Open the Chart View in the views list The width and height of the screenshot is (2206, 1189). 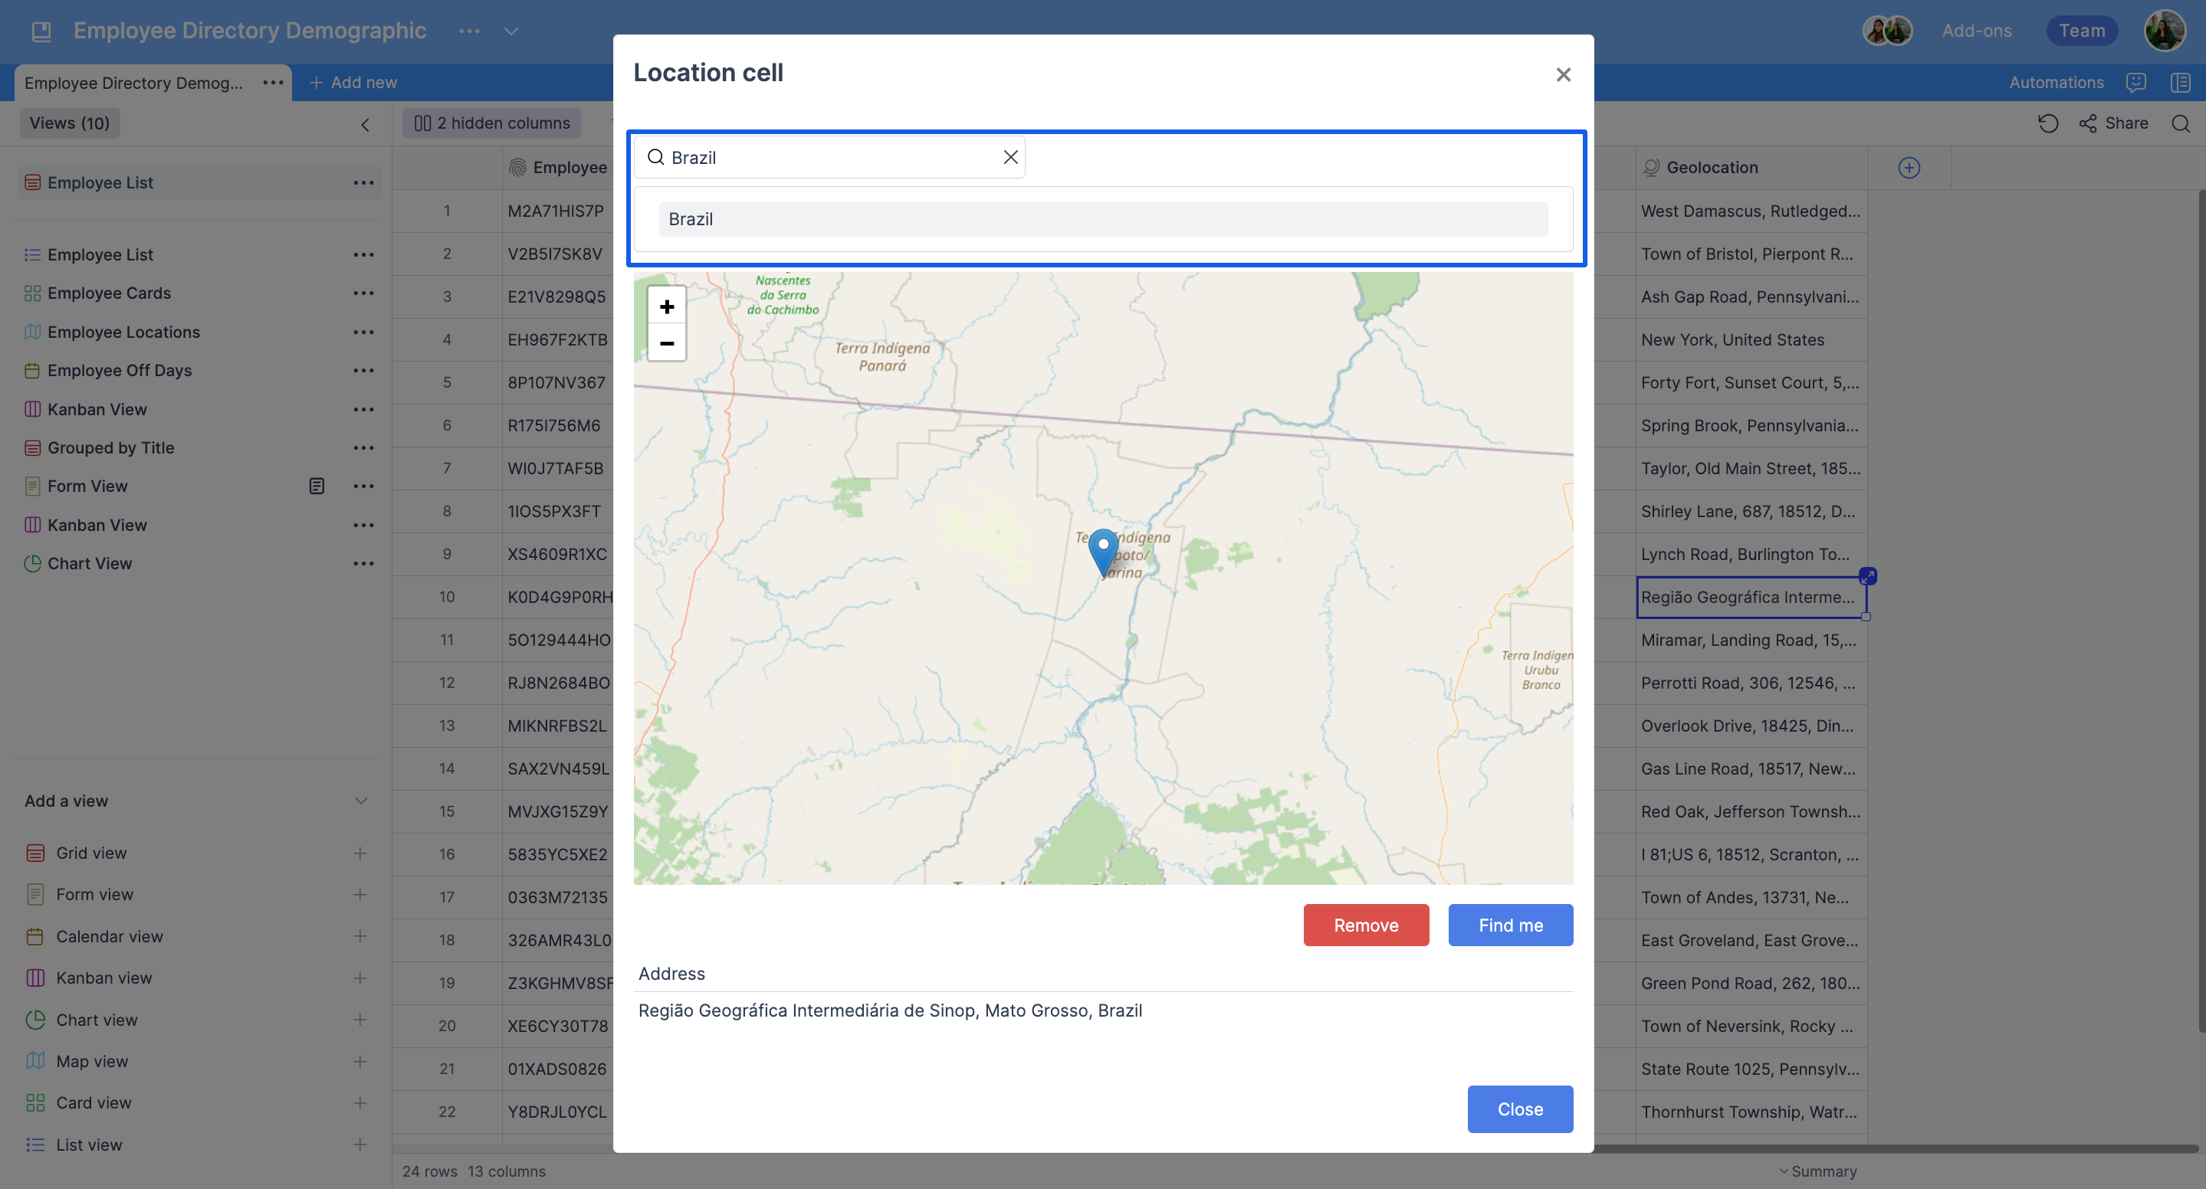[x=90, y=562]
